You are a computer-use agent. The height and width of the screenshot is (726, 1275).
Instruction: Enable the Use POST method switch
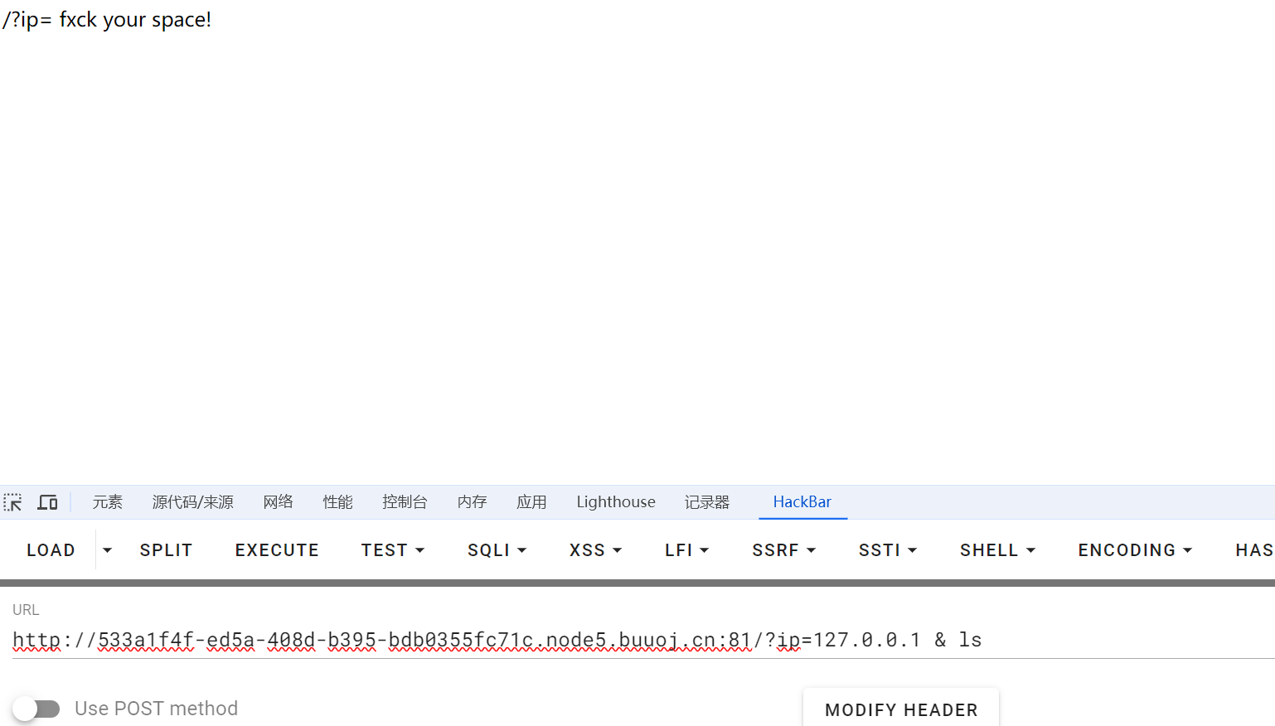[36, 709]
